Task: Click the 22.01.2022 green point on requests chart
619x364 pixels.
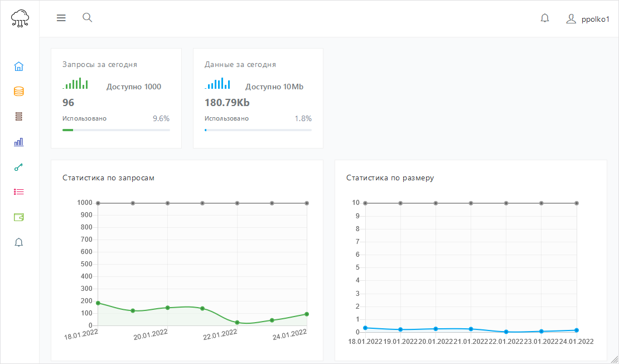Action: coord(237,323)
